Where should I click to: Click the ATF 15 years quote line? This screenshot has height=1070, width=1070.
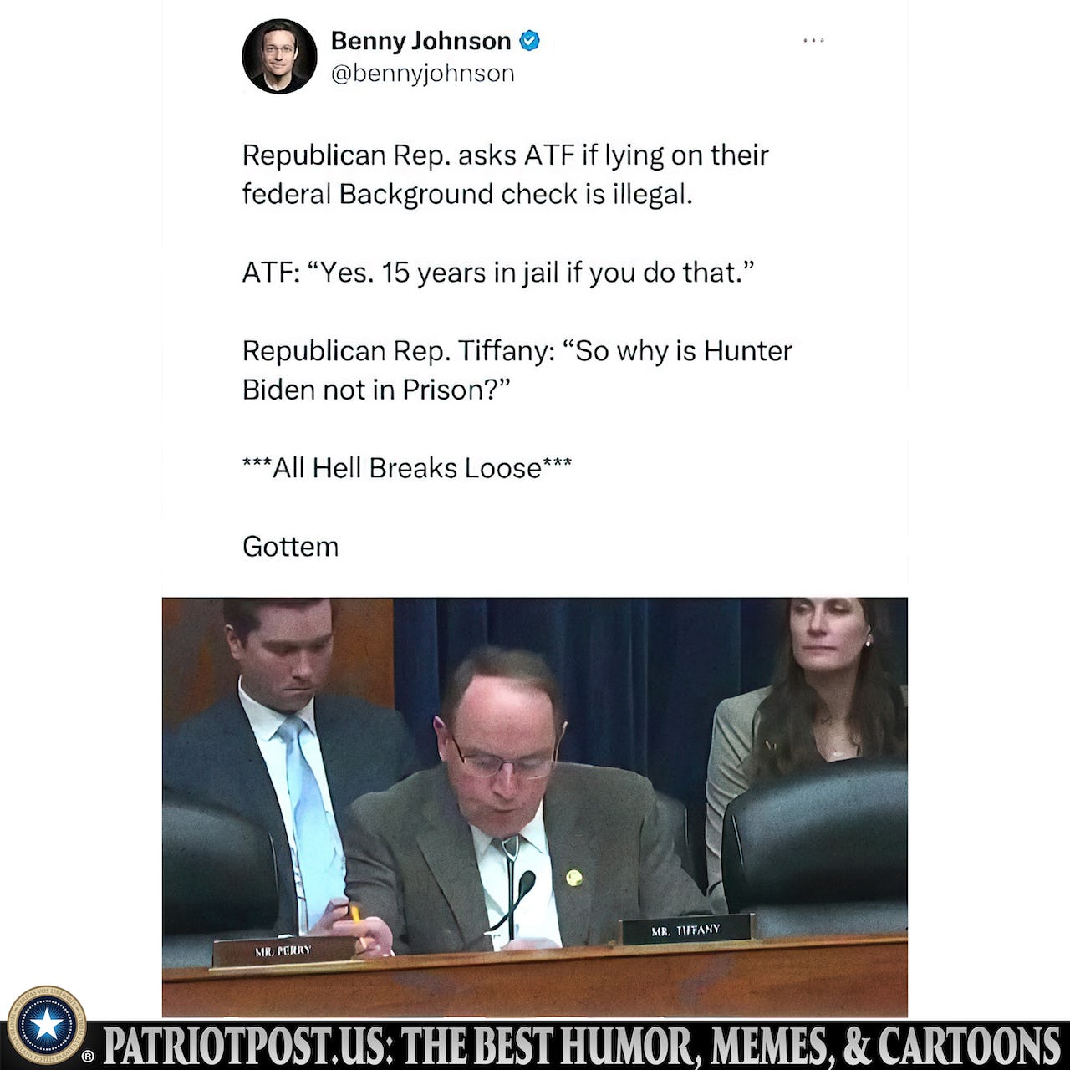tap(499, 273)
